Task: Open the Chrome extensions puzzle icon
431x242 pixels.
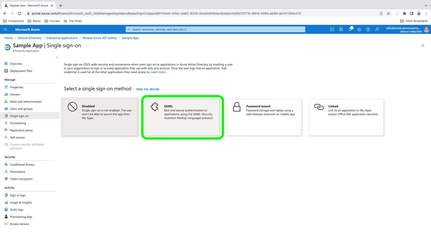Action: coord(404,13)
